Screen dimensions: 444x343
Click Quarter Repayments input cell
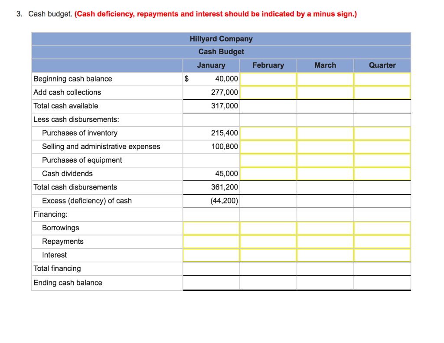coord(382,242)
